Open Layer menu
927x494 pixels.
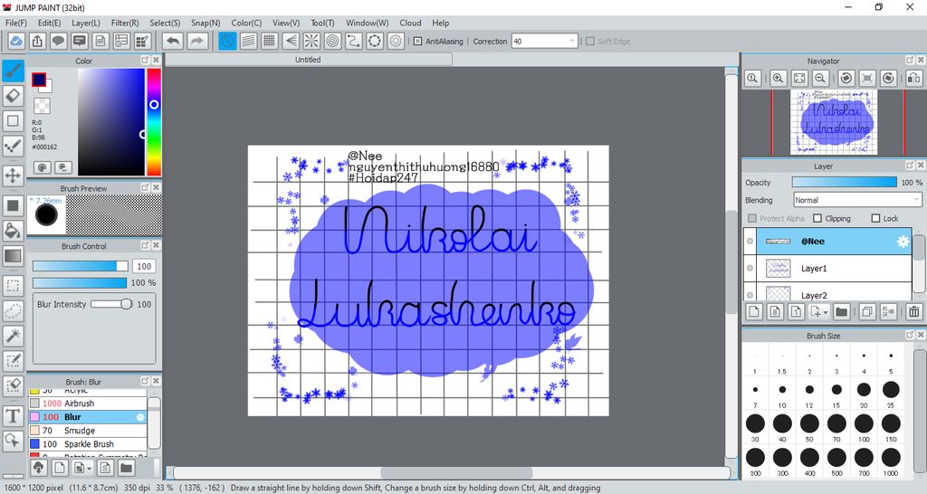tap(86, 23)
